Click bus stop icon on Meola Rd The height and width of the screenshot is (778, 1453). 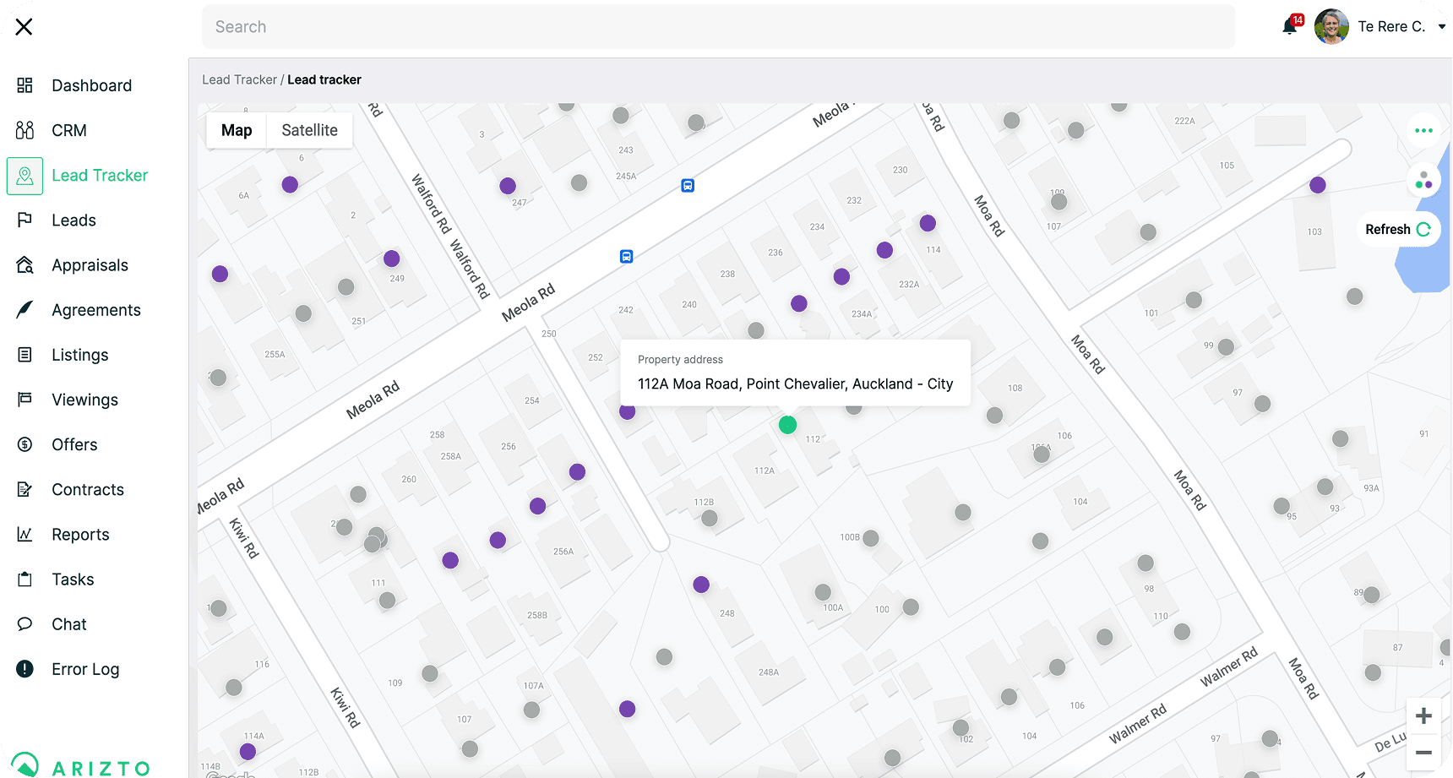626,257
